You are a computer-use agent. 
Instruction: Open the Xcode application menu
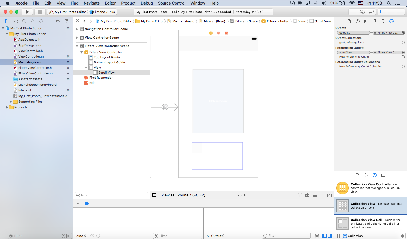[x=21, y=3]
